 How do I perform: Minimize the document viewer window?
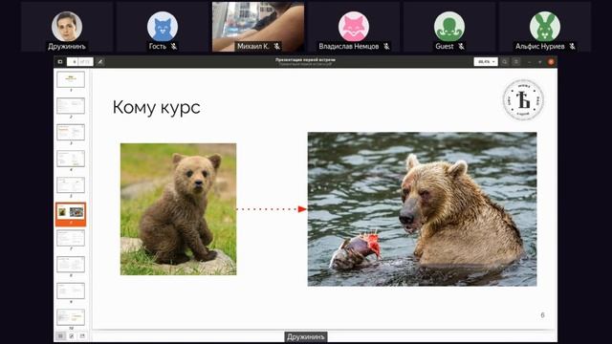point(530,61)
